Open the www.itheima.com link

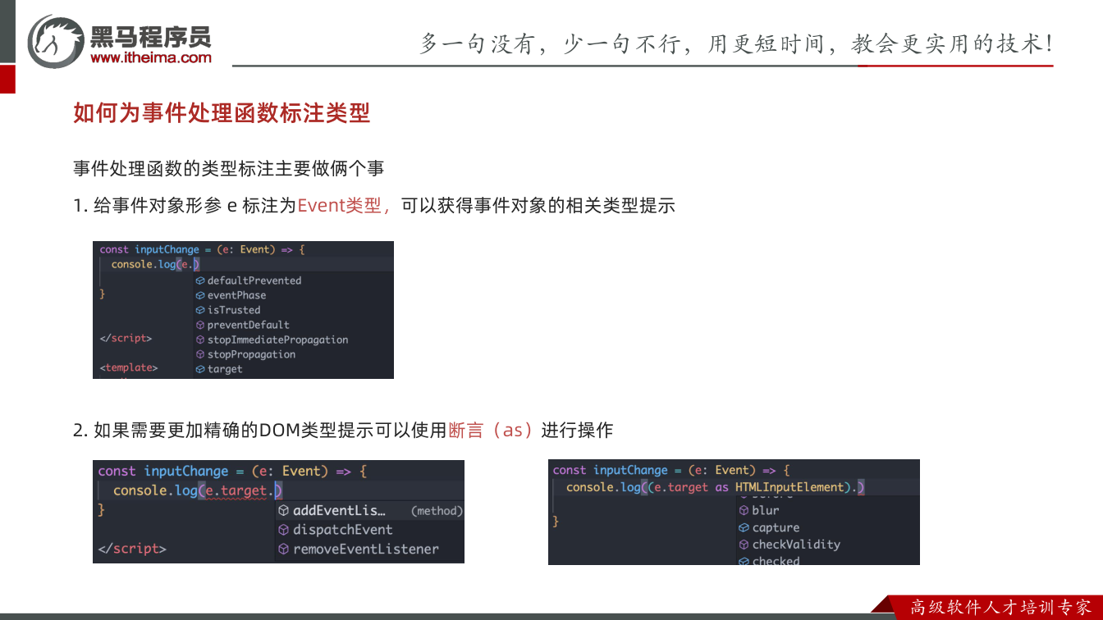(151, 57)
